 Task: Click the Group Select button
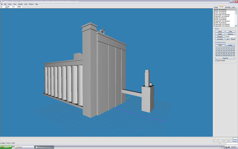[220, 32]
